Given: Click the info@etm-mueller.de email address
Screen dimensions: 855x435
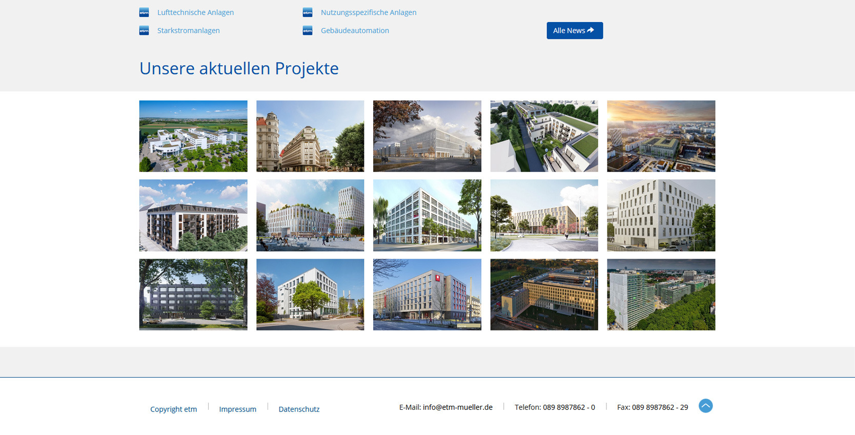Looking at the screenshot, I should (457, 407).
